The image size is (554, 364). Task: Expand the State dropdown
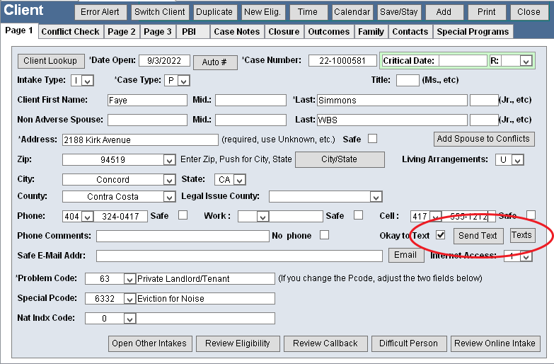click(240, 180)
